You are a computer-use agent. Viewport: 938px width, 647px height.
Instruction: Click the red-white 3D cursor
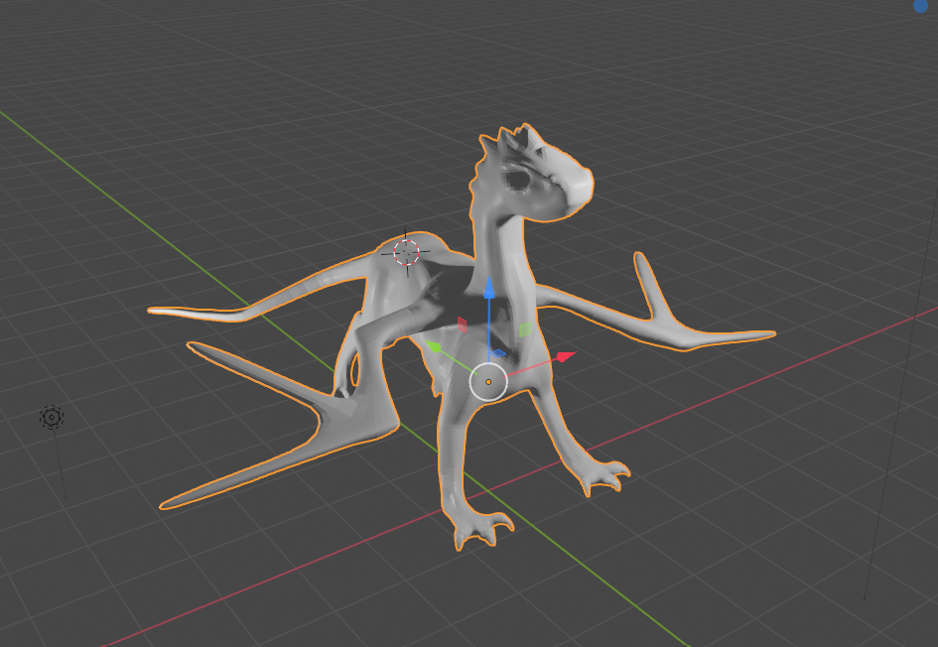tap(406, 252)
